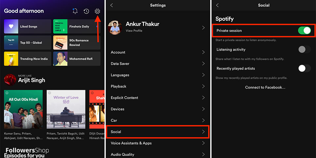Expand chevron on Account row
316x158 pixels.
[x=203, y=52]
